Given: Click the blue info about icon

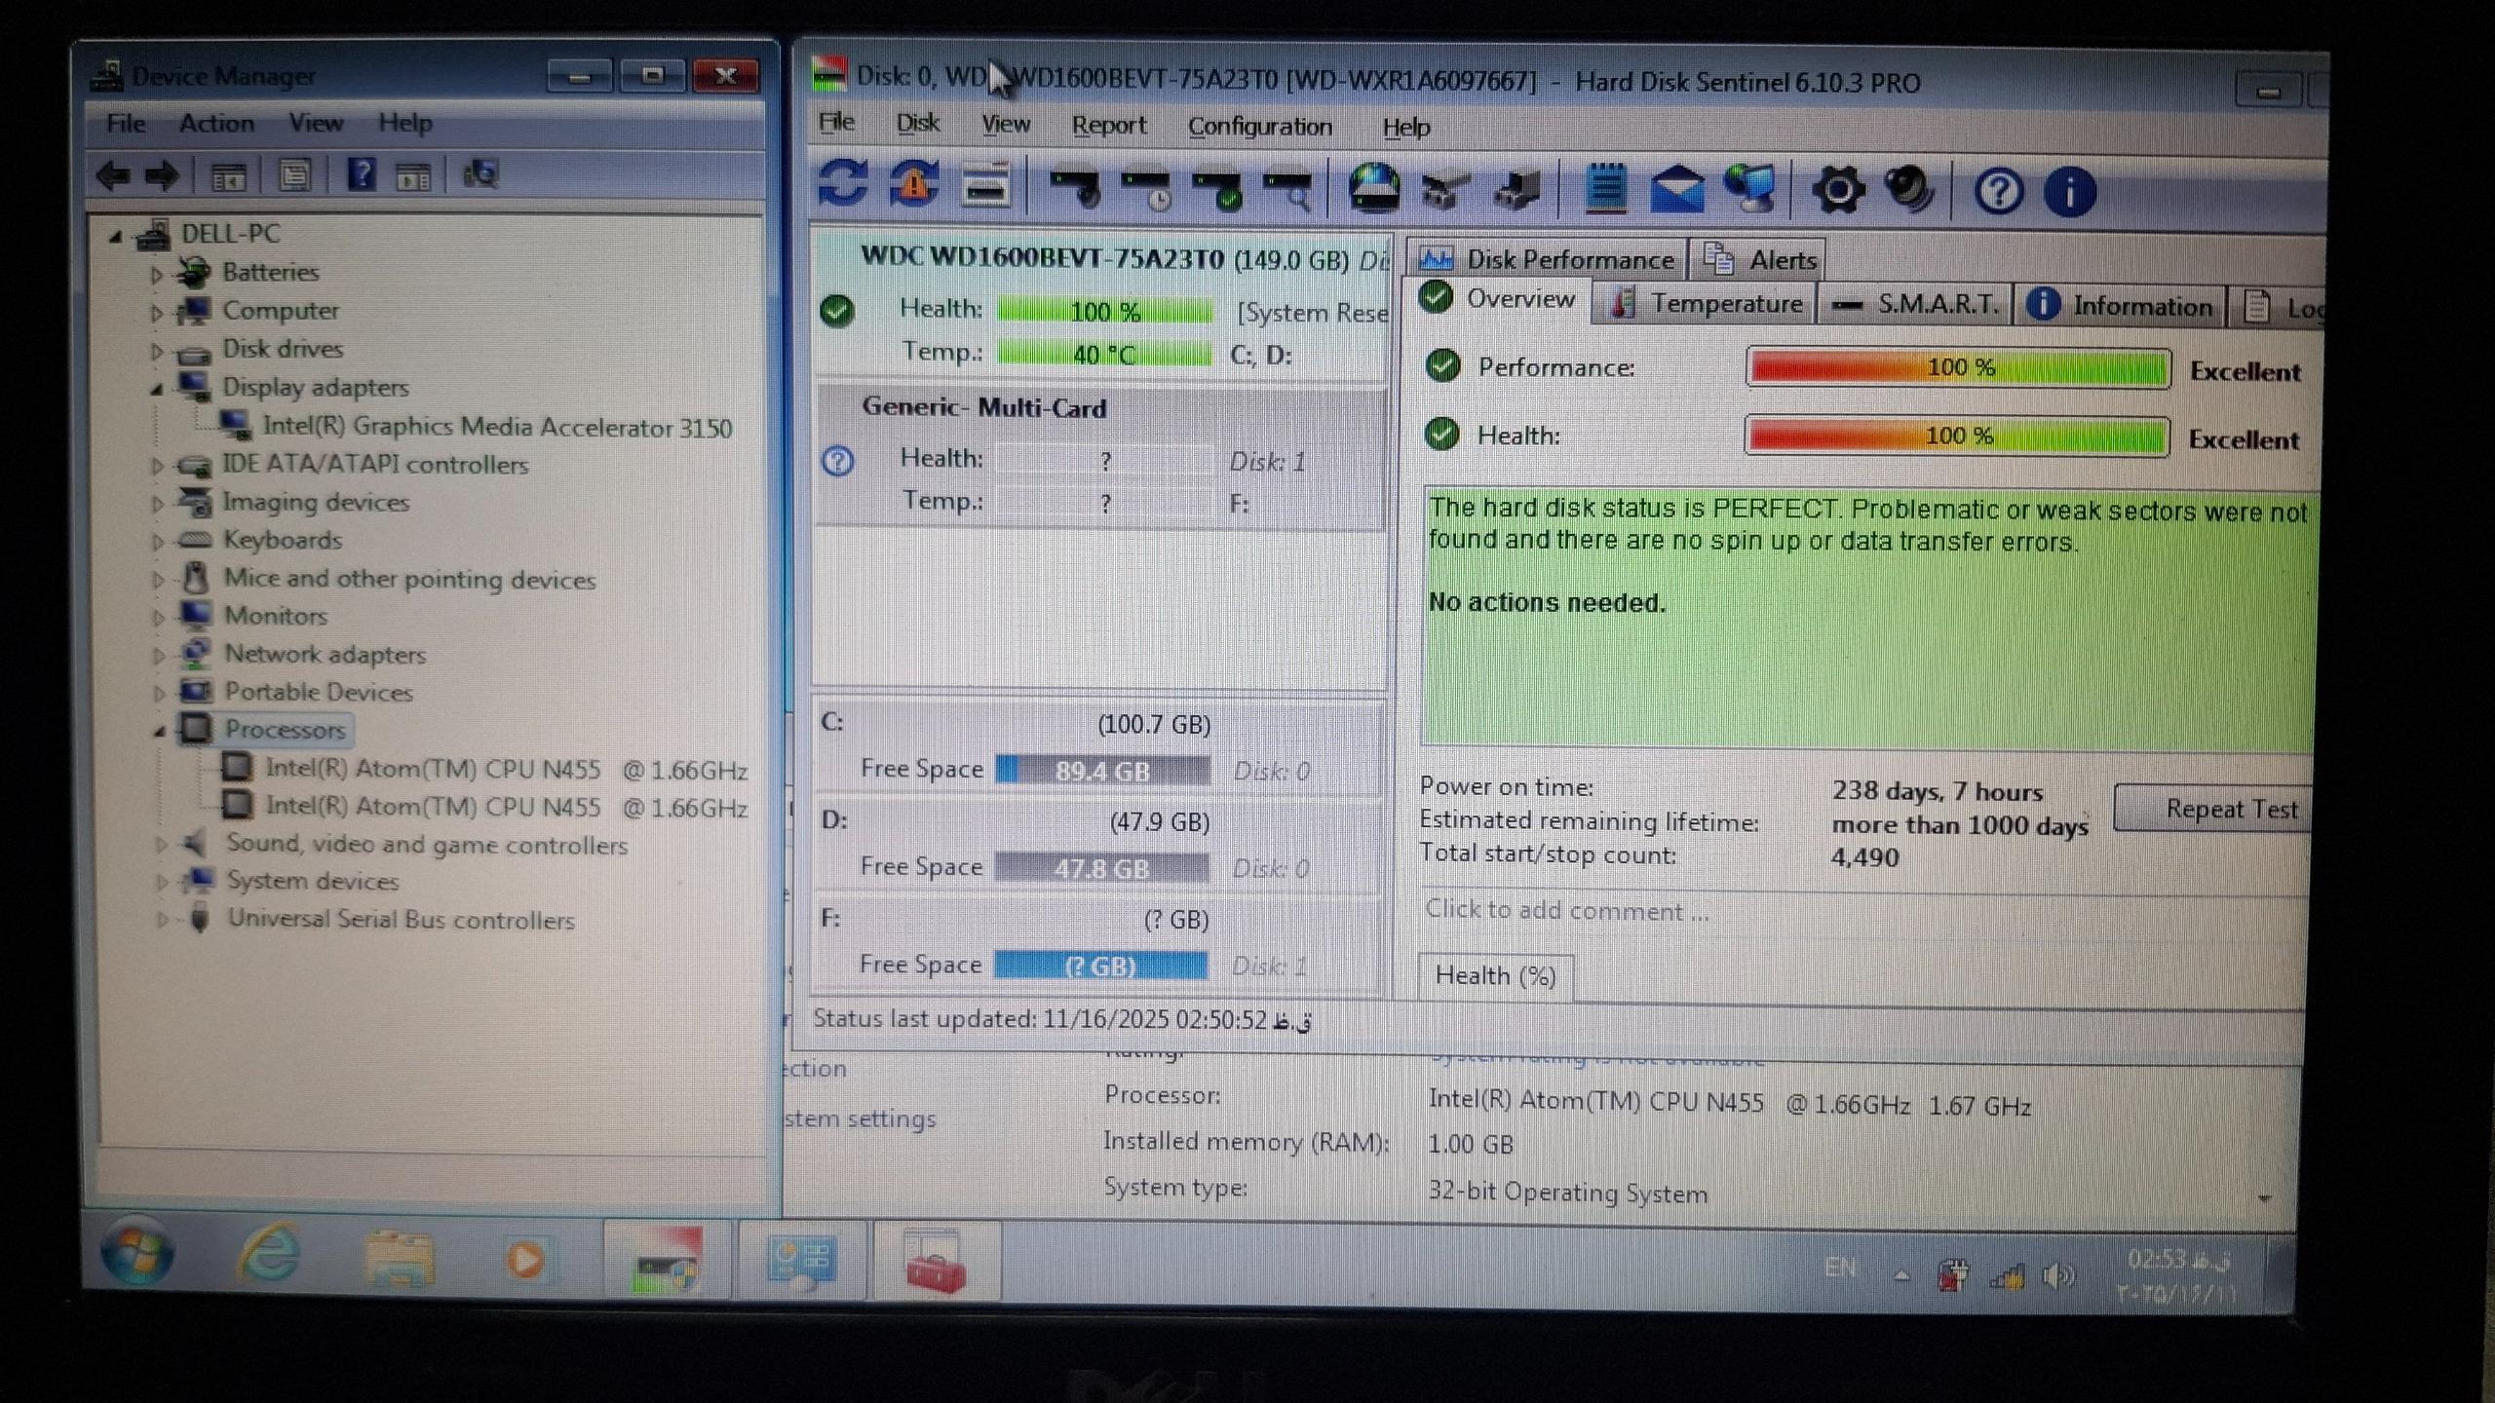Looking at the screenshot, I should coord(2069,192).
